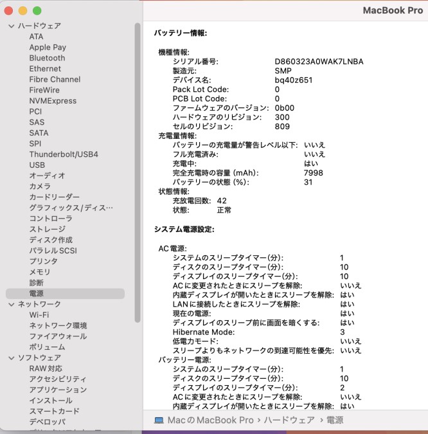428x434 pixels.
Task: Collapse the ハードウェア section chevron
Action: click(12, 26)
